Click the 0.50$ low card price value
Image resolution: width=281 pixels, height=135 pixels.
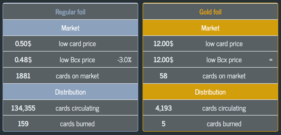[x=23, y=44]
